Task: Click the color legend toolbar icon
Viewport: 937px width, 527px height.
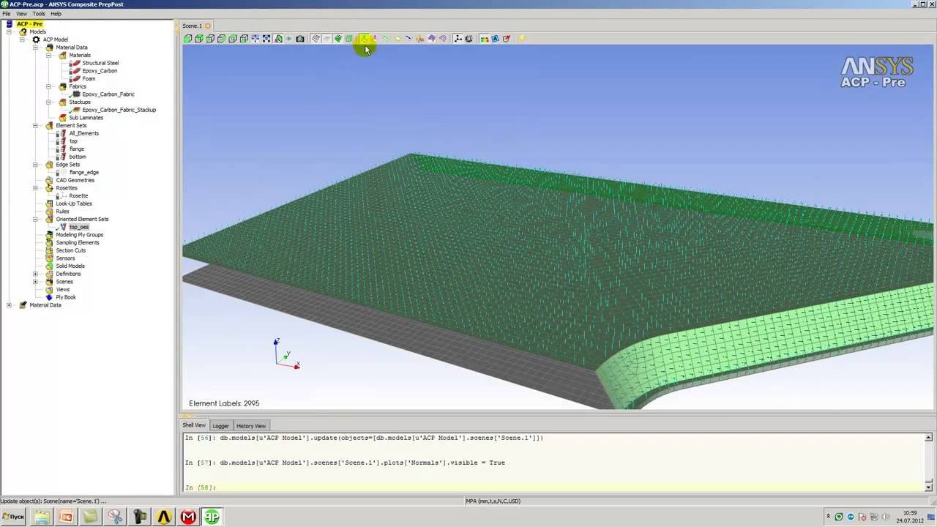Action: click(x=484, y=39)
